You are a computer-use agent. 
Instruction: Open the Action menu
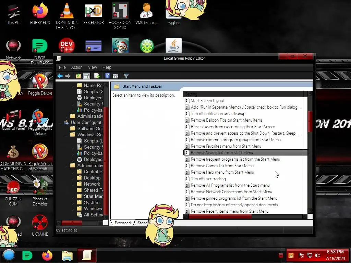tap(77, 67)
